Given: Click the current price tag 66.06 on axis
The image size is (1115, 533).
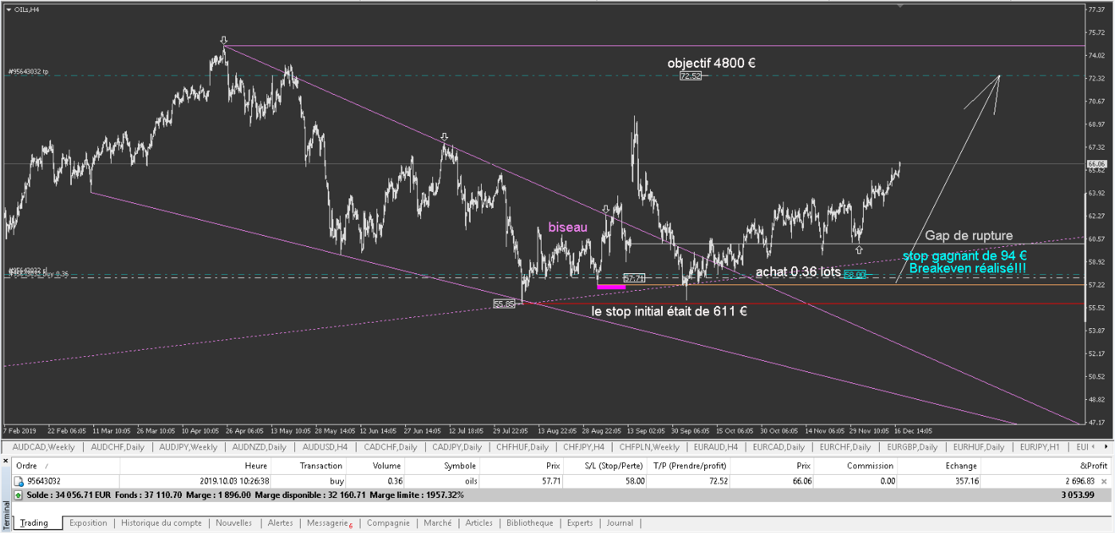Looking at the screenshot, I should [1096, 164].
